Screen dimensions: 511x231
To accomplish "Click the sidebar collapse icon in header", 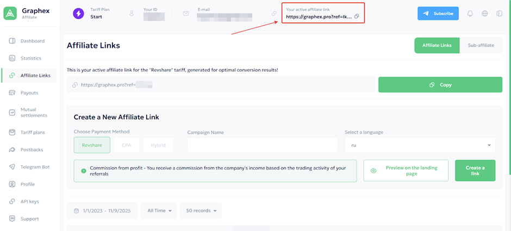I will pyautogui.click(x=499, y=14).
